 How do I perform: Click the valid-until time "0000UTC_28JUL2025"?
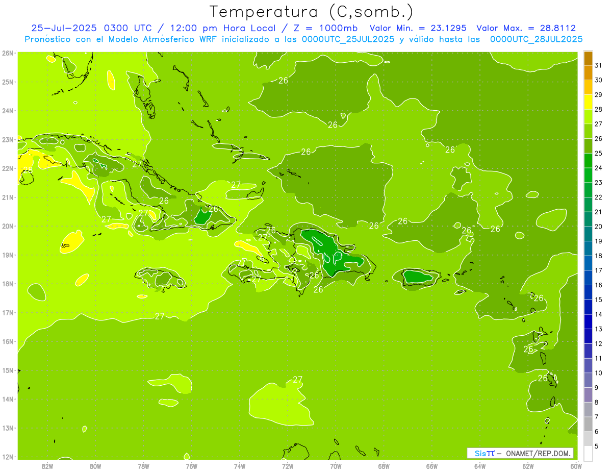536,39
